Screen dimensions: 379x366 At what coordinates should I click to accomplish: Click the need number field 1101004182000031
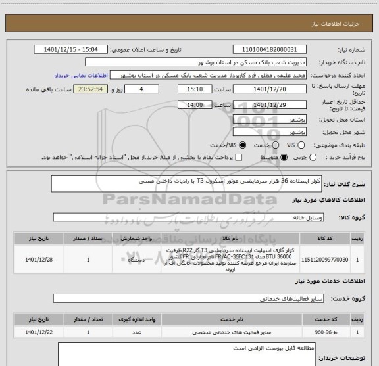(x=270, y=49)
